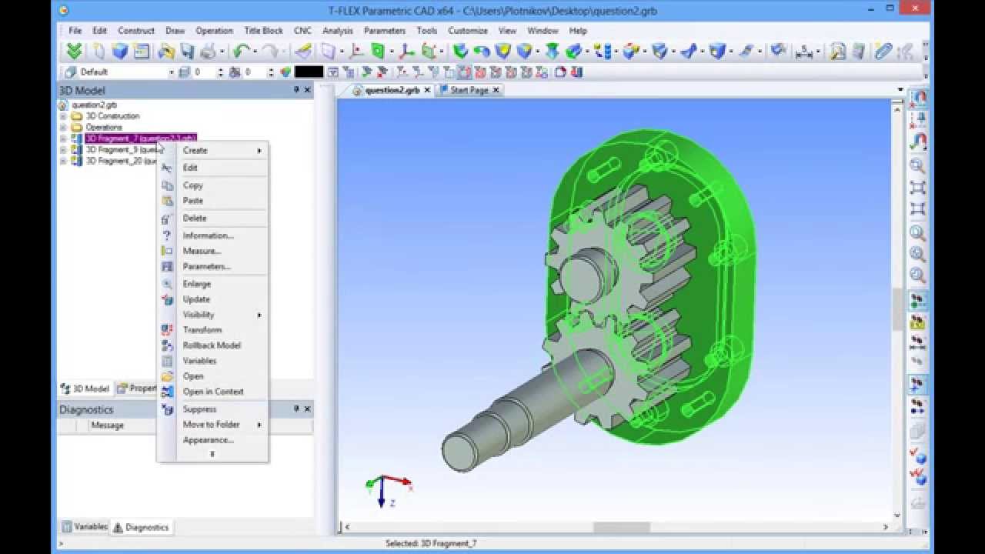Viewport: 985px width, 554px height.
Task: Select question2.grb root tree item
Action: coord(94,105)
